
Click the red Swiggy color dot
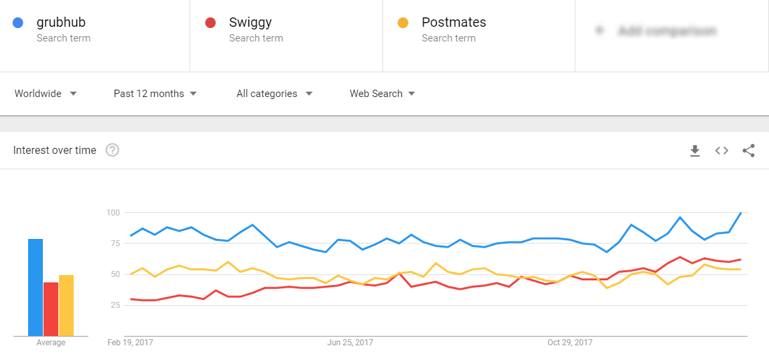point(210,23)
